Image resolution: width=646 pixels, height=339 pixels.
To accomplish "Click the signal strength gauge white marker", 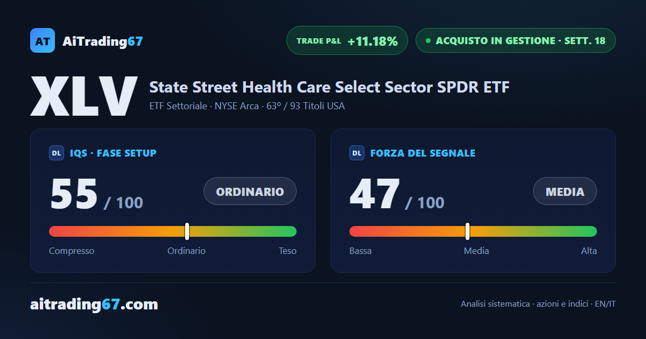I will pyautogui.click(x=467, y=231).
